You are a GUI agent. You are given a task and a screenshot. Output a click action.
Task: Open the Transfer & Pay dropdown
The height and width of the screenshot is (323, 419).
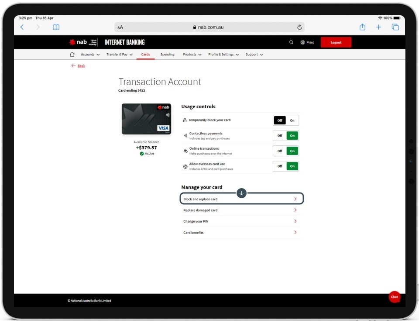pos(119,55)
